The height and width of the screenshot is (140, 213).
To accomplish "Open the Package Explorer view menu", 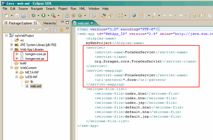I will pos(67,29).
